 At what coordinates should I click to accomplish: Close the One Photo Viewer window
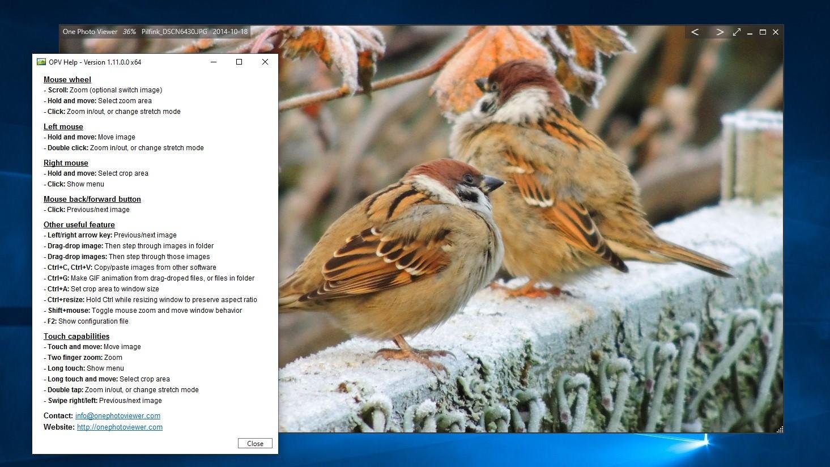point(776,32)
